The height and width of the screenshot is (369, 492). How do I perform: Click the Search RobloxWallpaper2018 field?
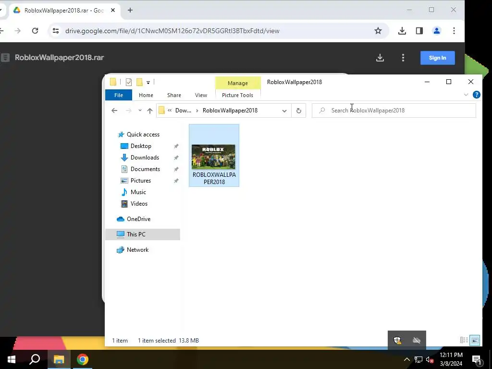(x=394, y=111)
